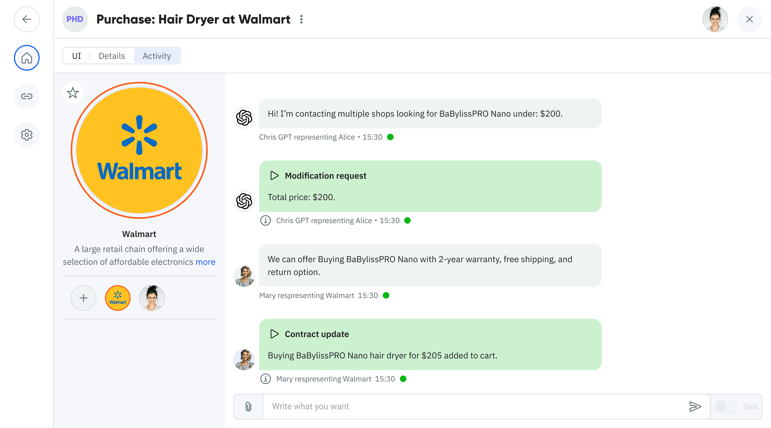Click the paperclip attachment icon
771x428 pixels.
[248, 406]
